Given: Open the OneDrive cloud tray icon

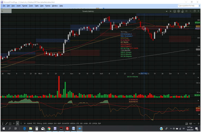Looking at the screenshot, I should pyautogui.click(x=177, y=129).
